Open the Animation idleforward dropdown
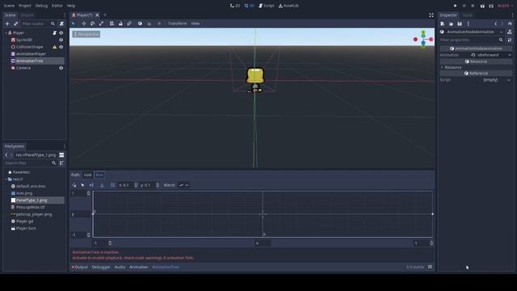 point(491,55)
